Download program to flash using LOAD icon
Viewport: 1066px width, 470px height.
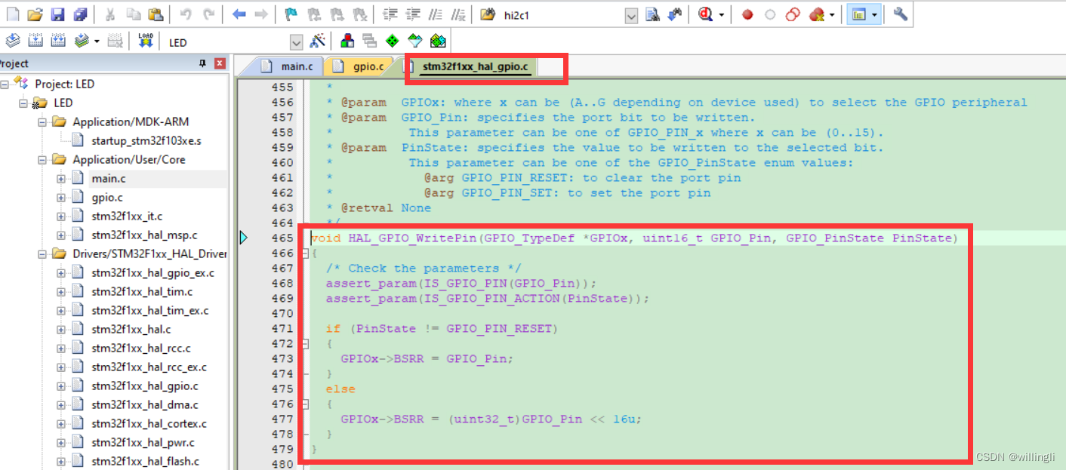click(146, 41)
